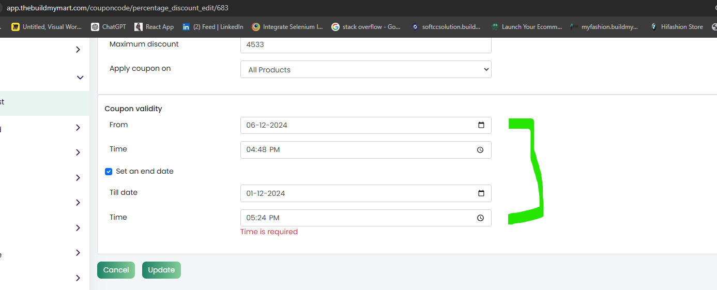Click the start Time field showing 04:48 PM
717x290 pixels.
[366, 150]
